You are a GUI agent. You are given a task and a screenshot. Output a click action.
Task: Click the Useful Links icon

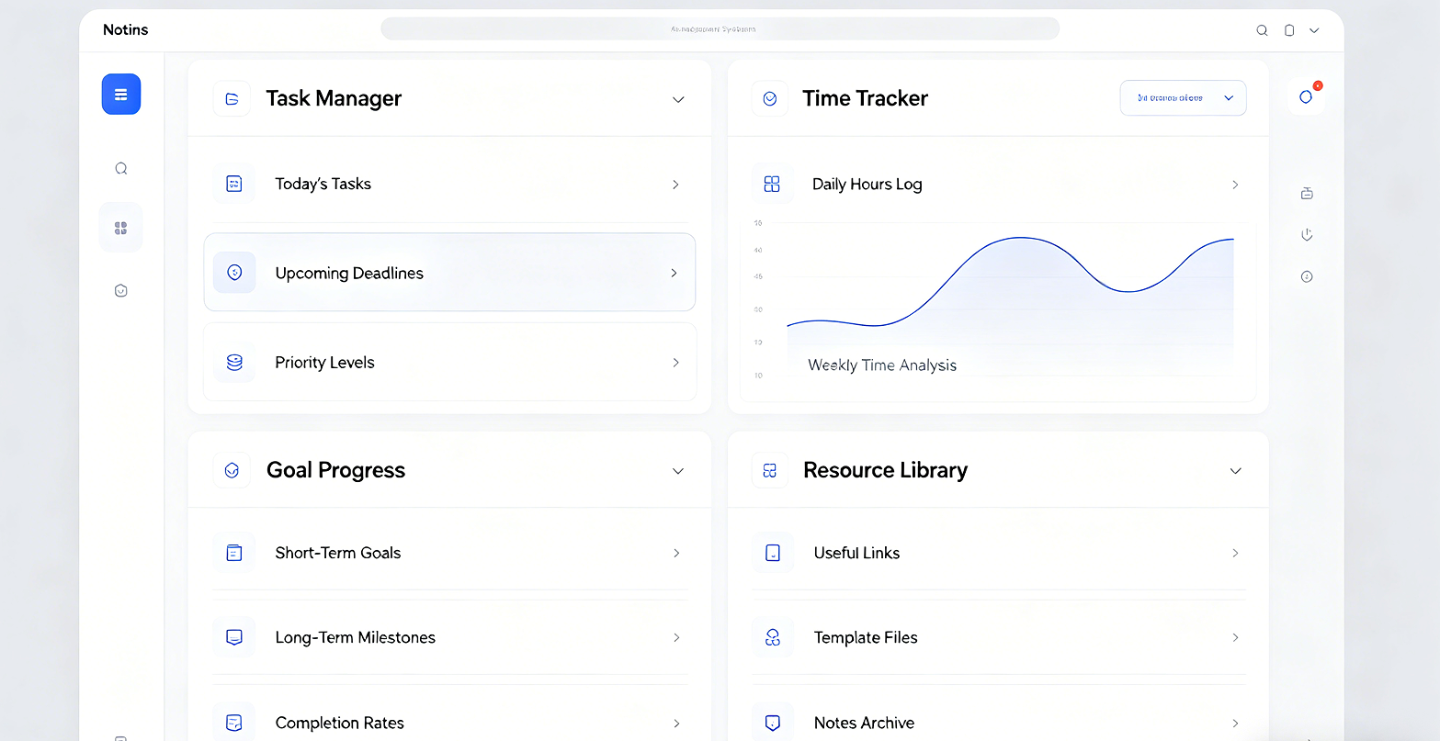click(x=773, y=553)
